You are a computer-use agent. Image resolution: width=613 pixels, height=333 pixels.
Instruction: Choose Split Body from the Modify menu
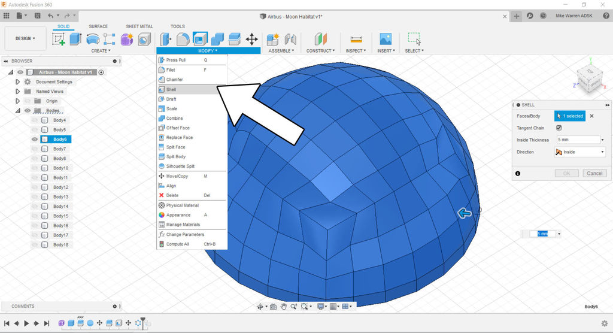coord(192,156)
